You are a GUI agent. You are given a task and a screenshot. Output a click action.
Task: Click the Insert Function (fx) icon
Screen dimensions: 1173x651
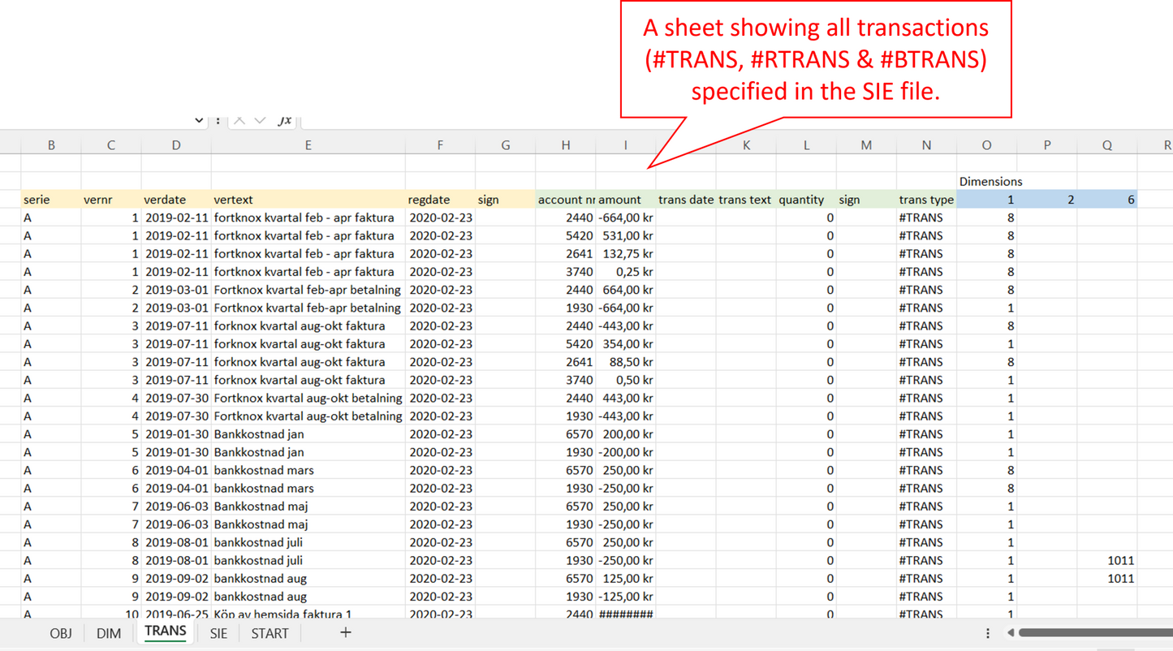tap(286, 119)
